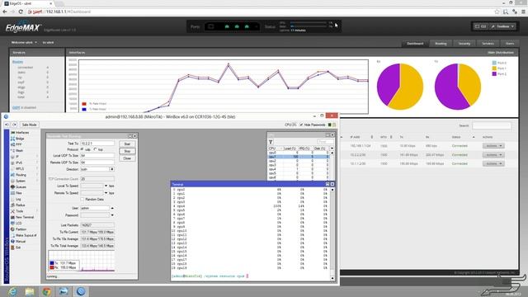Image resolution: width=528 pixels, height=297 pixels.
Task: Expand the System submenu in WinBox
Action: (x=37, y=181)
